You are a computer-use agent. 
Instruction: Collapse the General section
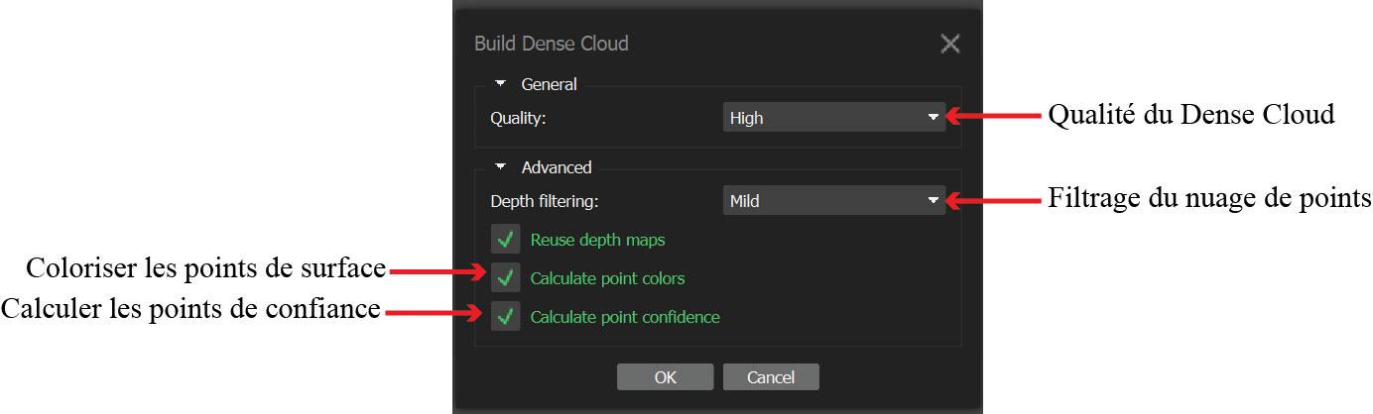tap(501, 84)
